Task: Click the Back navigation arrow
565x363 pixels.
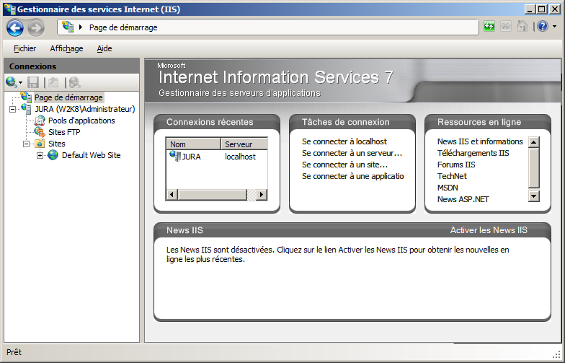Action: coord(15,27)
